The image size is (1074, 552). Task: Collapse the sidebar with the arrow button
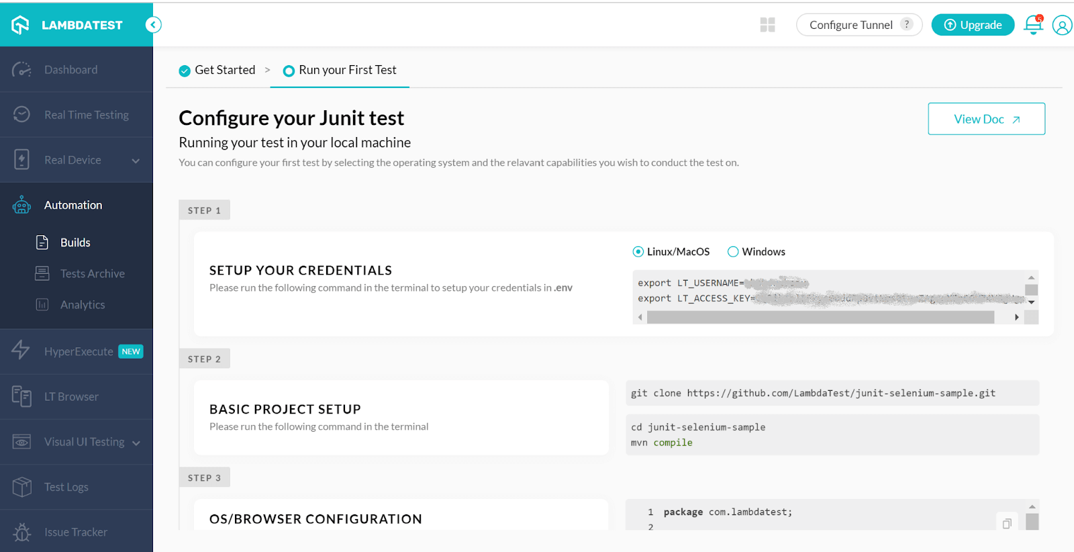pos(153,25)
